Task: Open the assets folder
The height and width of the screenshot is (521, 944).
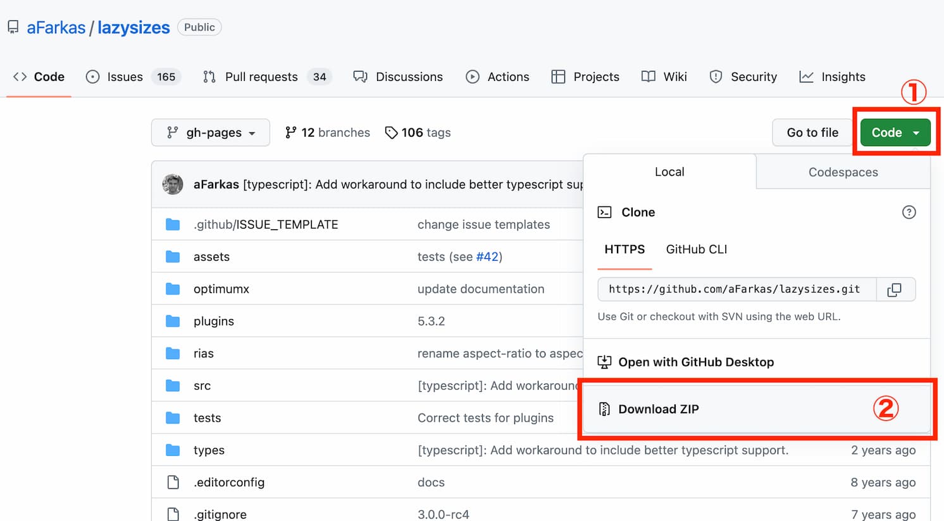Action: tap(211, 257)
